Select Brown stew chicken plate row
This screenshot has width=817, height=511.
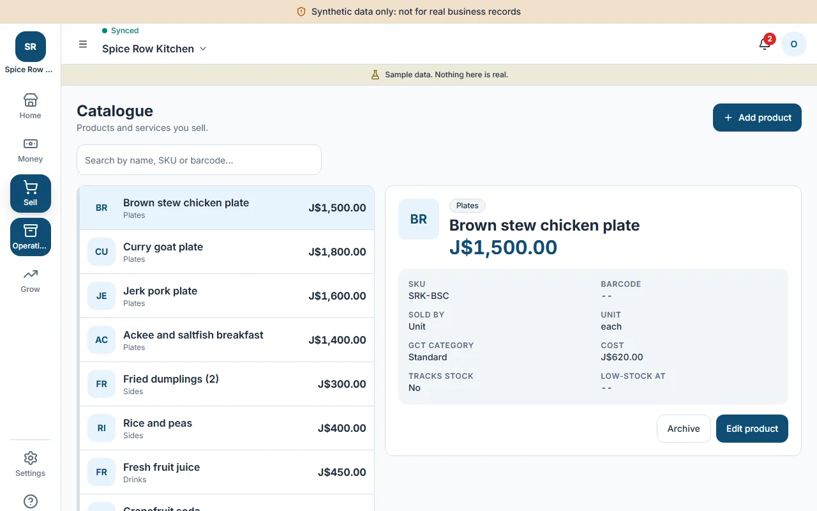227,208
